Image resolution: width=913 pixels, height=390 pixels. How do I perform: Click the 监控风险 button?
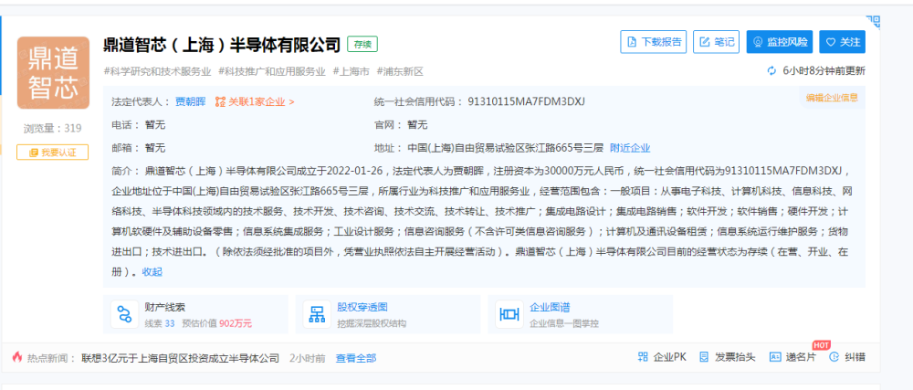pos(780,42)
